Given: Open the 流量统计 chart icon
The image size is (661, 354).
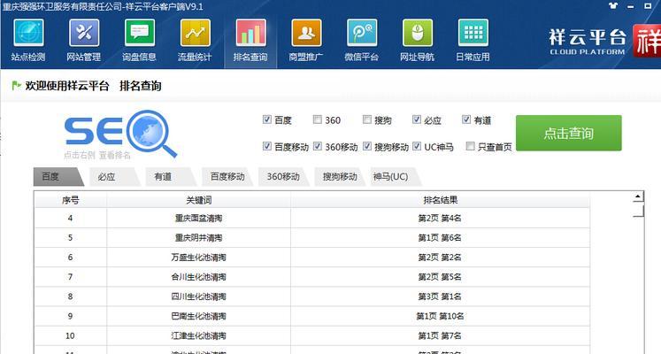Looking at the screenshot, I should [x=196, y=33].
